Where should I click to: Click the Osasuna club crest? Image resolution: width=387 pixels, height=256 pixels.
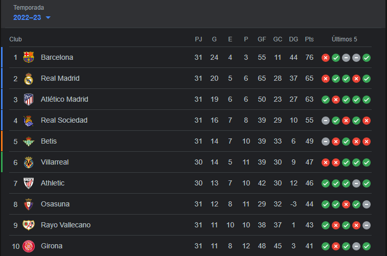[29, 204]
